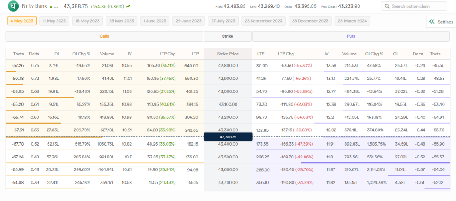Image resolution: width=456 pixels, height=201 pixels.
Task: Click the Prev Close value 43,233.90
Action: coord(350,6)
